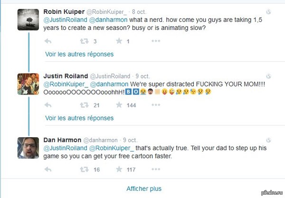This screenshot has height=198, width=285.
Task: Open more options on Robin Kuiper's tweet
Action: pos(156,41)
